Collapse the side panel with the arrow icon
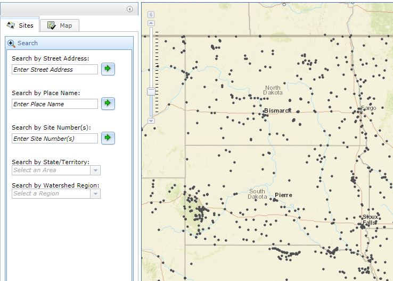Screen dimensions: 393x281 pyautogui.click(x=129, y=9)
